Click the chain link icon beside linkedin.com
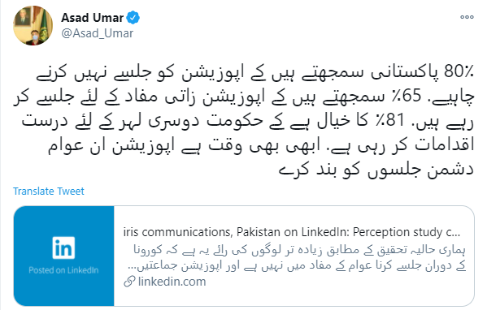The width and height of the screenshot is (487, 310). [129, 282]
